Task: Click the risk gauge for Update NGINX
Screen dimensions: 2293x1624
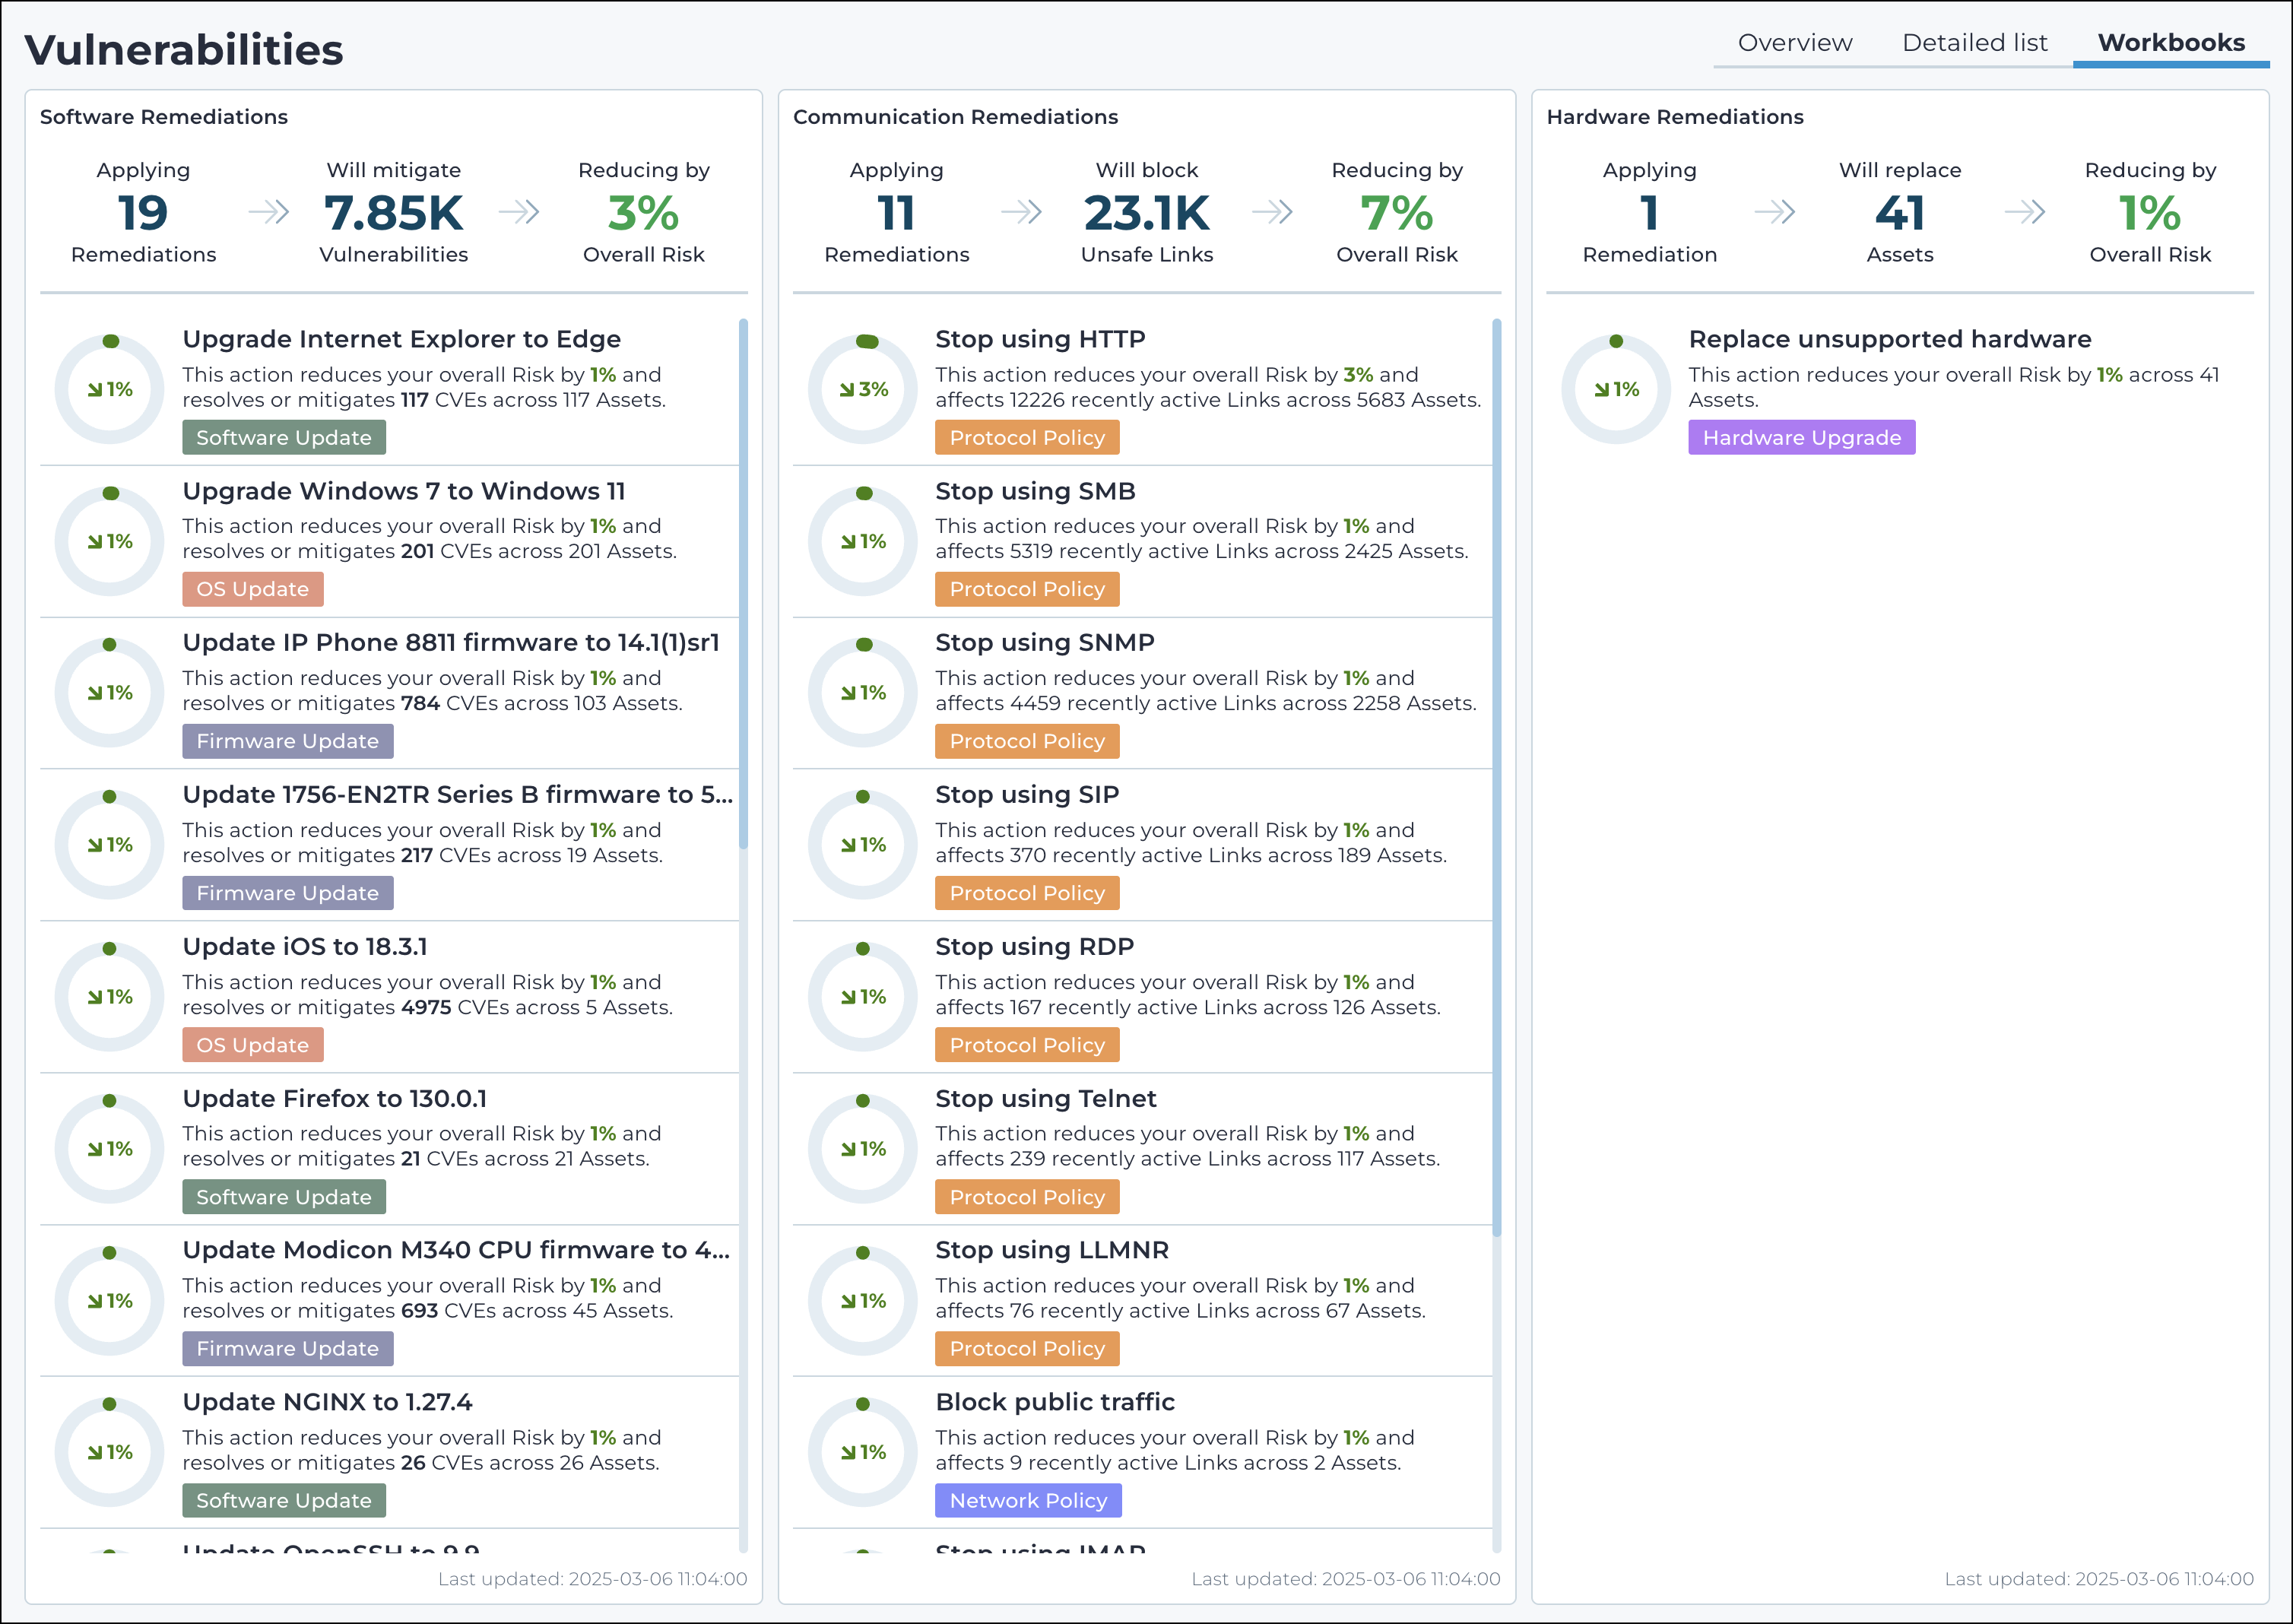Action: point(110,1453)
